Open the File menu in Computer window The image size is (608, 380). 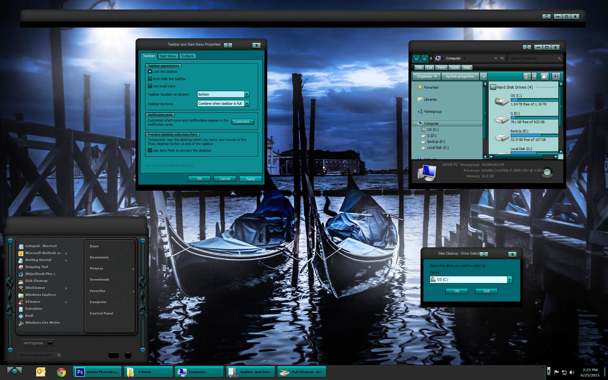tap(419, 67)
